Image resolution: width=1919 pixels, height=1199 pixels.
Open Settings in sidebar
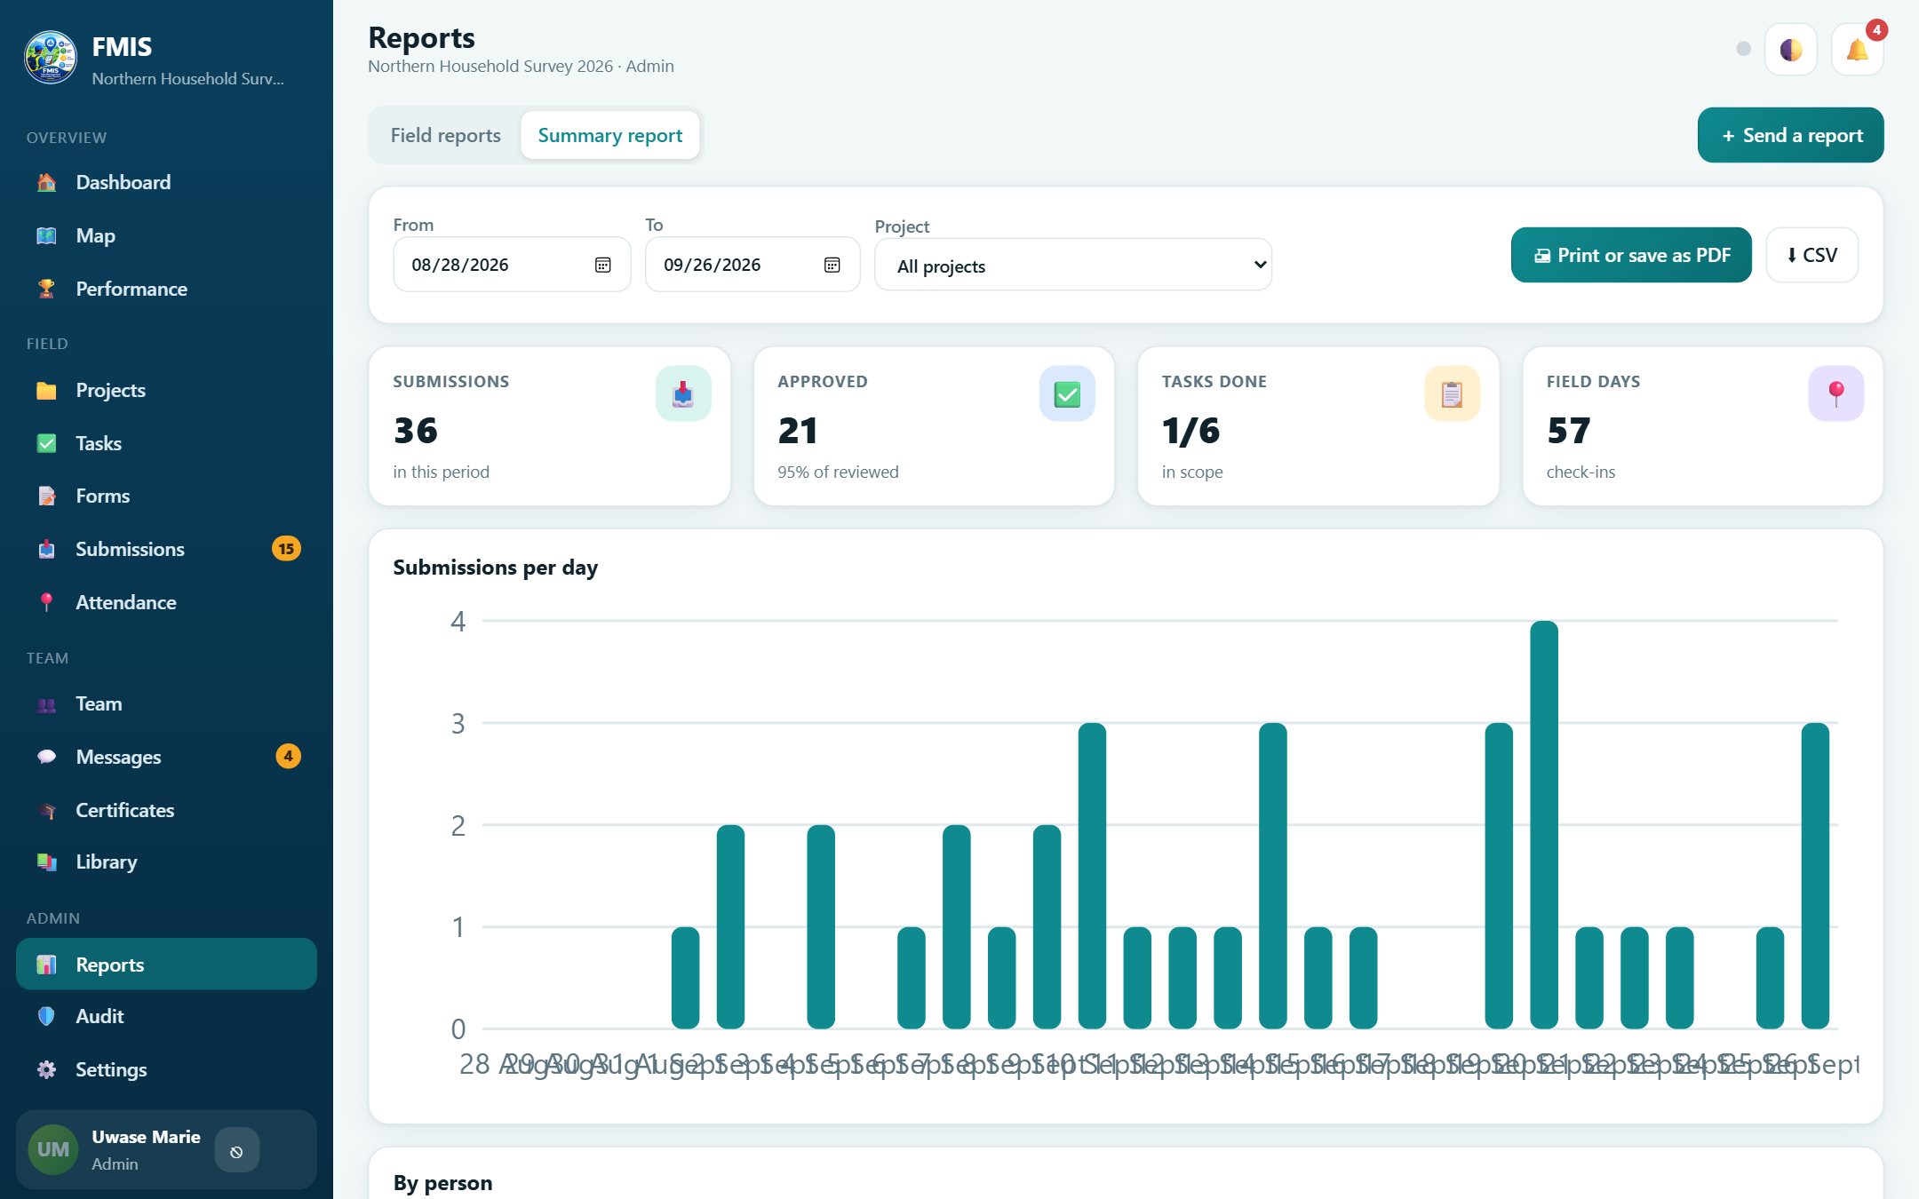(166, 1069)
